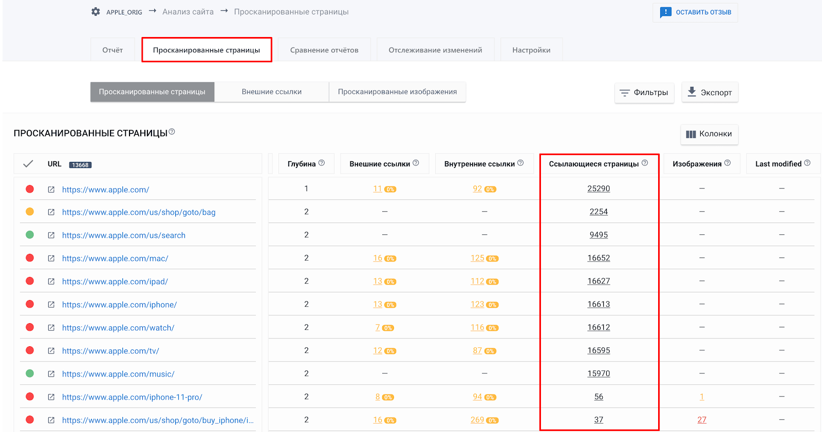Click internal links value 125 in /mac/ row
The width and height of the screenshot is (822, 432).
(x=477, y=258)
